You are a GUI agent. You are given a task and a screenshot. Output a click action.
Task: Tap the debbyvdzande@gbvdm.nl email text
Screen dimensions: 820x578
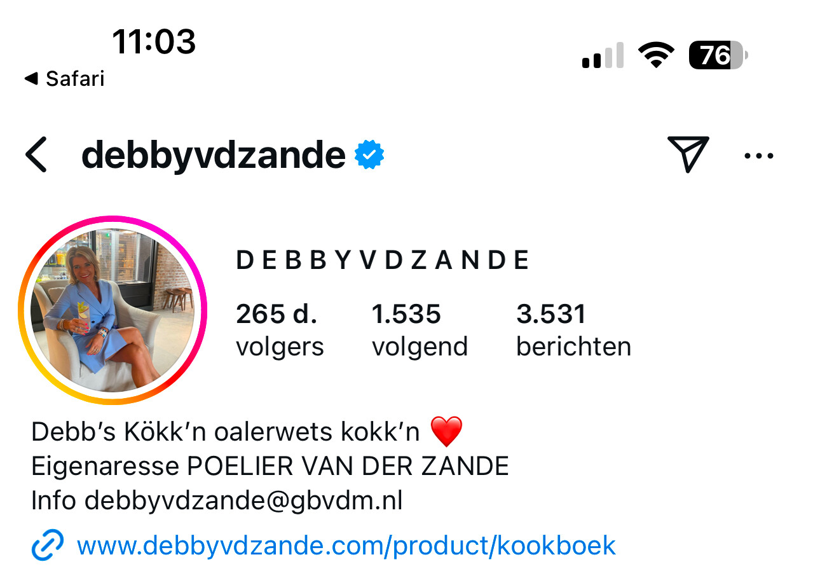coord(243,500)
